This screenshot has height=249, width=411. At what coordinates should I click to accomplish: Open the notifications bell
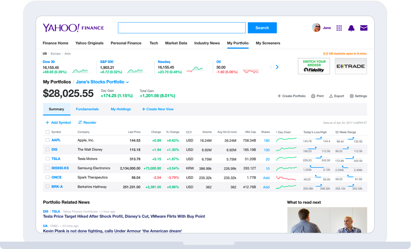pos(351,28)
